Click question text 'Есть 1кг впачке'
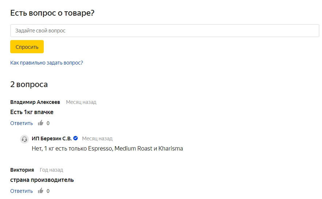Image resolution: width=322 pixels, height=199 pixels. [x=32, y=112]
